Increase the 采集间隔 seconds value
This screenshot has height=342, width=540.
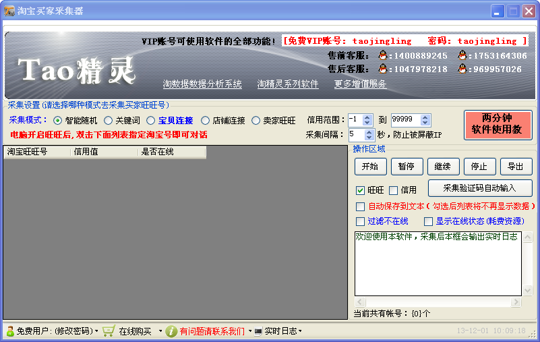[369, 132]
